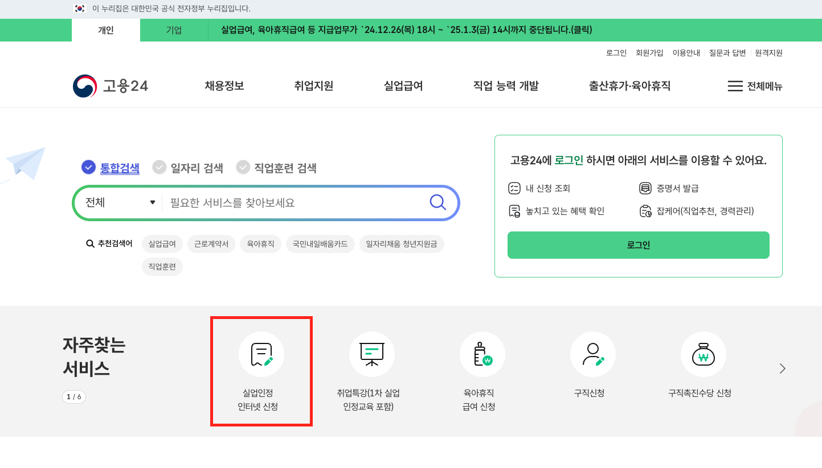The height and width of the screenshot is (468, 822).
Task: Click the 고용24 logo
Action: point(111,86)
